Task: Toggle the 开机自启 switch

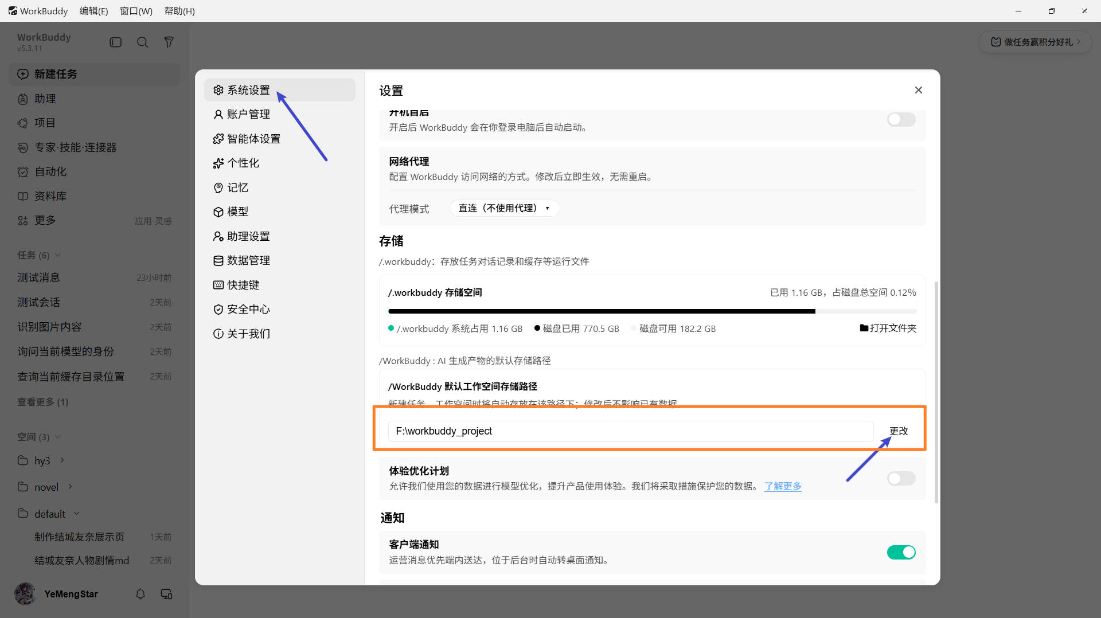Action: [901, 119]
